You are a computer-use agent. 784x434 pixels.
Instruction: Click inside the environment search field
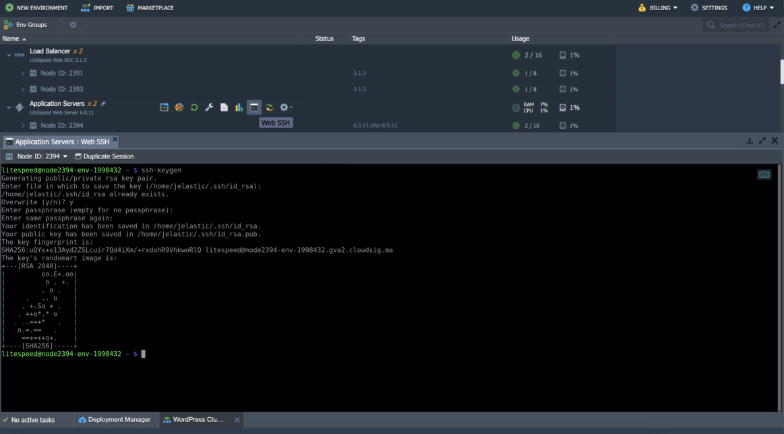(x=738, y=24)
